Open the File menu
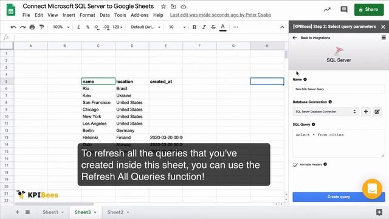The width and height of the screenshot is (389, 219). click(26, 15)
